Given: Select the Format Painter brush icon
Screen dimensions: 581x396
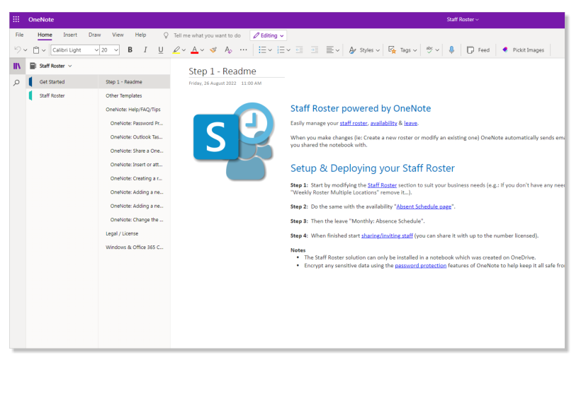Looking at the screenshot, I should (x=213, y=50).
